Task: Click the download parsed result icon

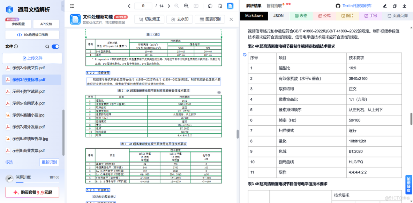Action: tap(404, 6)
